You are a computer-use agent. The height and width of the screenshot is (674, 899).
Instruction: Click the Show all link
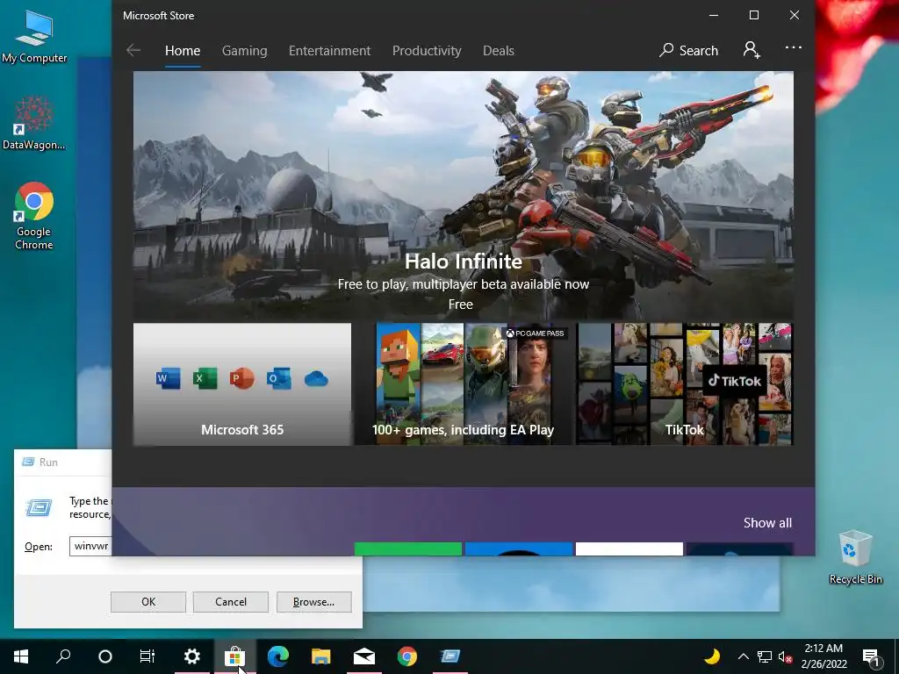(x=767, y=523)
